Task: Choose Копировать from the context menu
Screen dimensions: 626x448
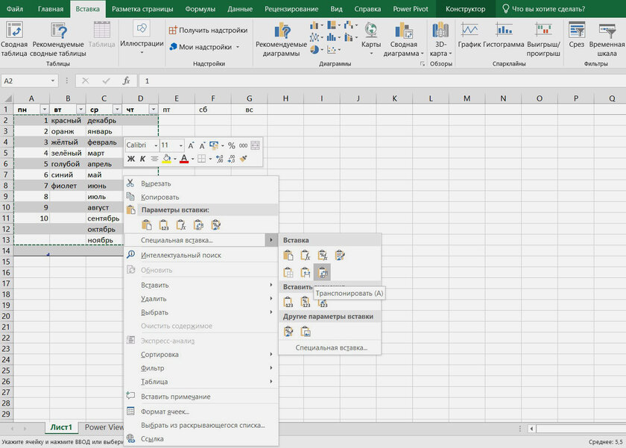Action: (159, 198)
